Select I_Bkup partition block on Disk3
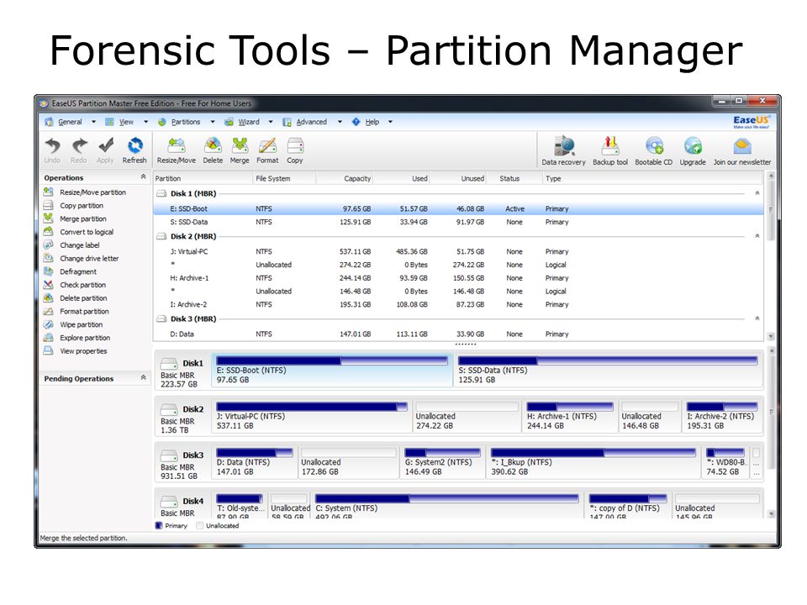 pos(593,462)
